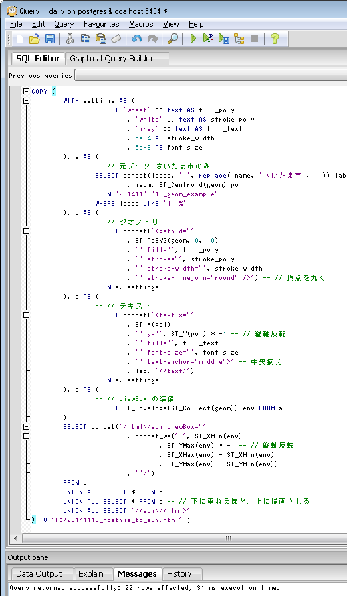This screenshot has width=347, height=596.
Task: Clear edit window with eraser icon
Action: 116,39
